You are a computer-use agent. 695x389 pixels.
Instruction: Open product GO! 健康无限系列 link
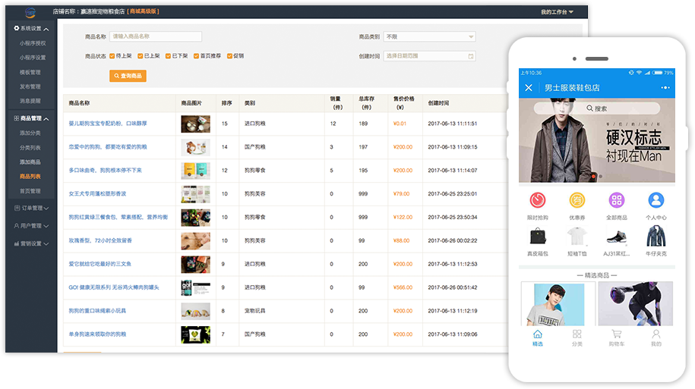click(114, 287)
